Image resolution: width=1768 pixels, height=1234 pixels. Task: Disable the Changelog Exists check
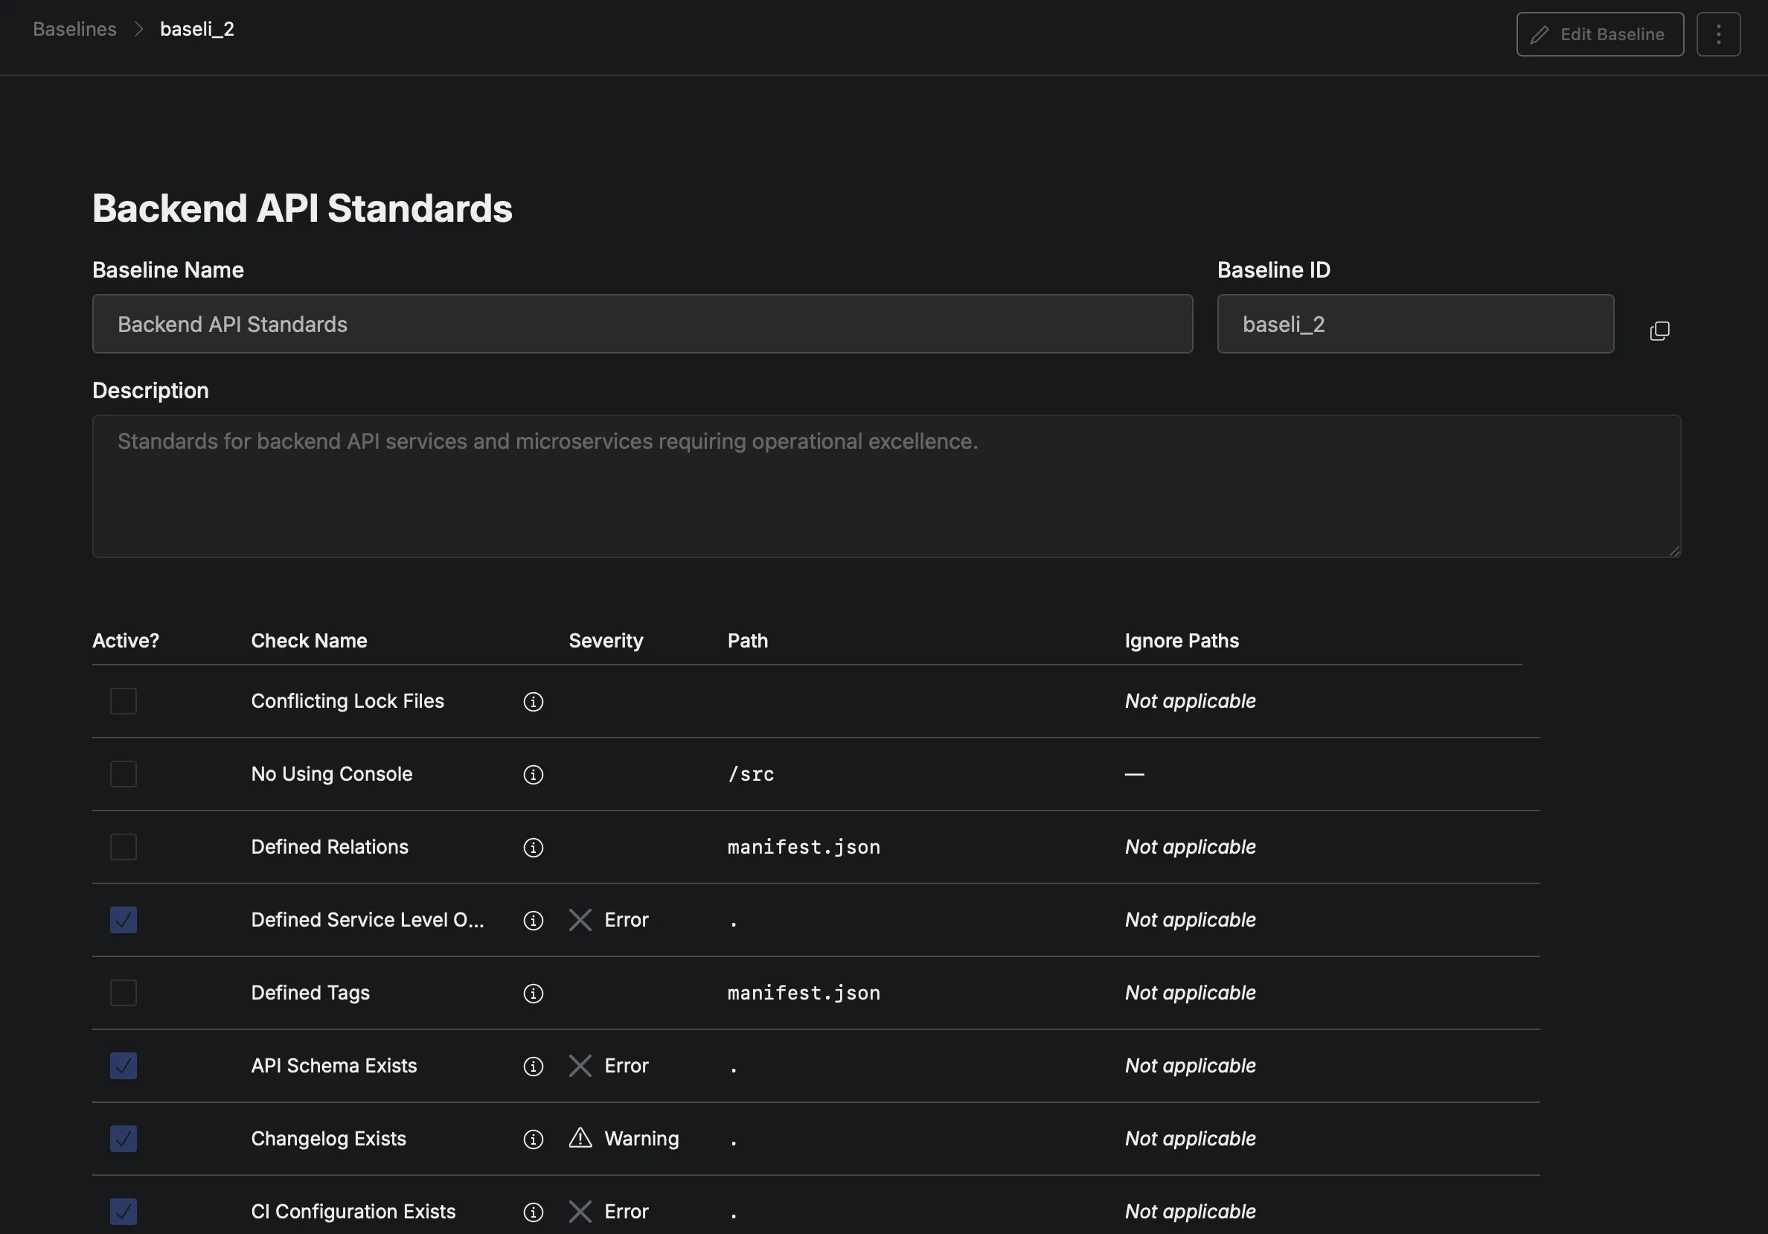coord(124,1139)
